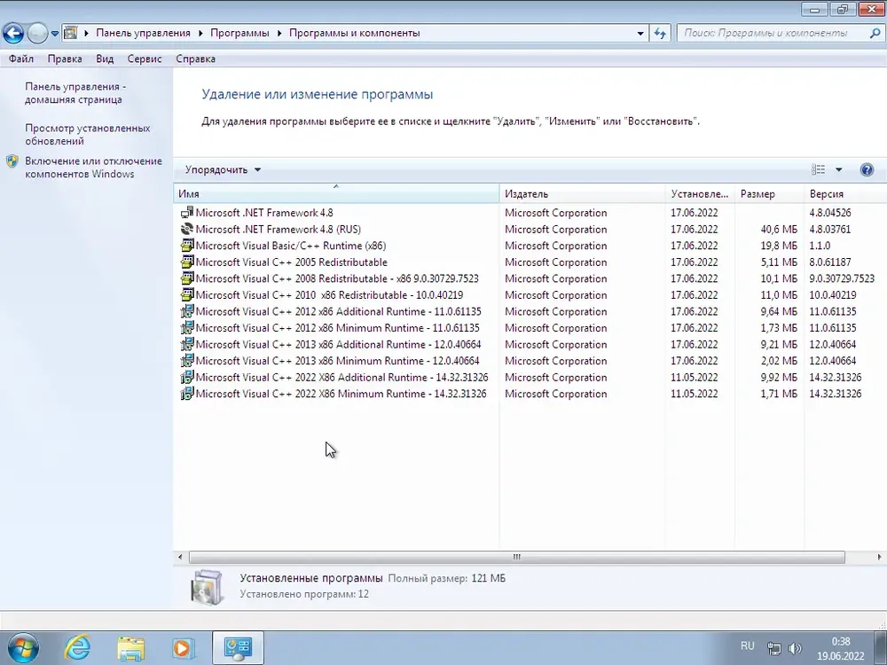Click the RU language indicator
The width and height of the screenshot is (887, 665).
[747, 645]
